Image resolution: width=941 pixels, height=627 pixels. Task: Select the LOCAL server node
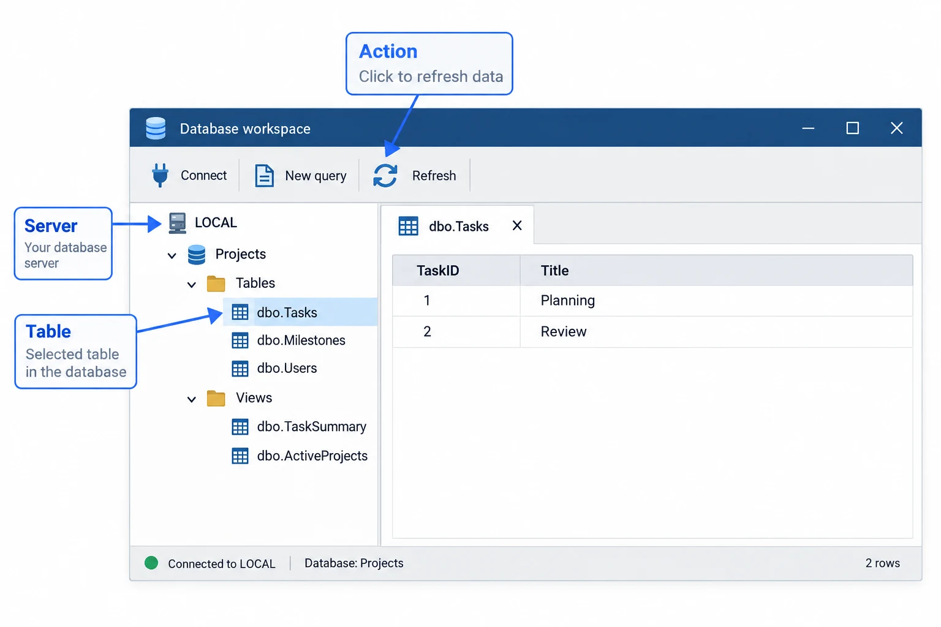[216, 223]
